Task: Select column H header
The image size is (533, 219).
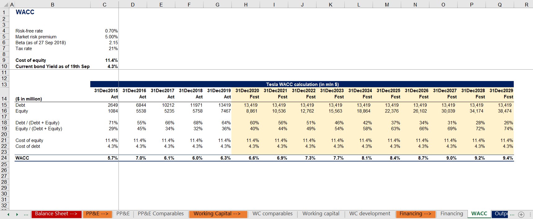Action: [x=246, y=5]
